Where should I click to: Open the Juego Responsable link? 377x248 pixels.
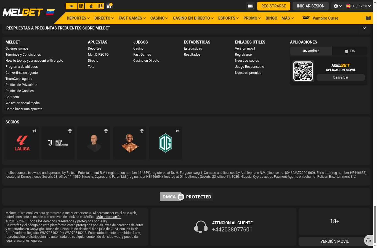click(x=249, y=67)
